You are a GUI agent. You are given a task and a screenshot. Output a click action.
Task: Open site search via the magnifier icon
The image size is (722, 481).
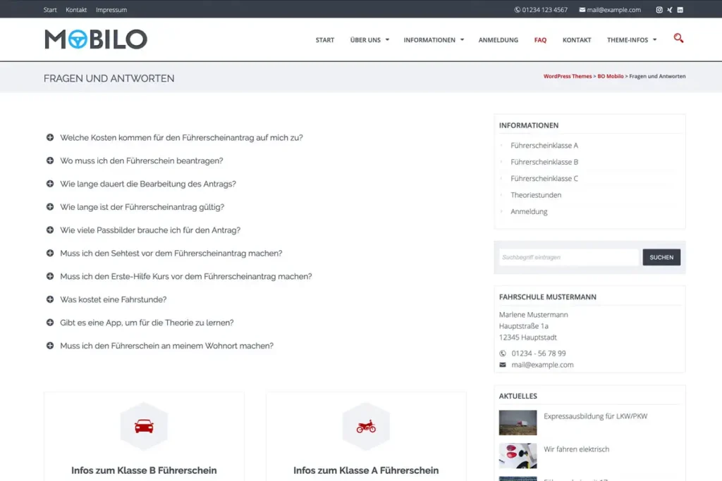678,39
